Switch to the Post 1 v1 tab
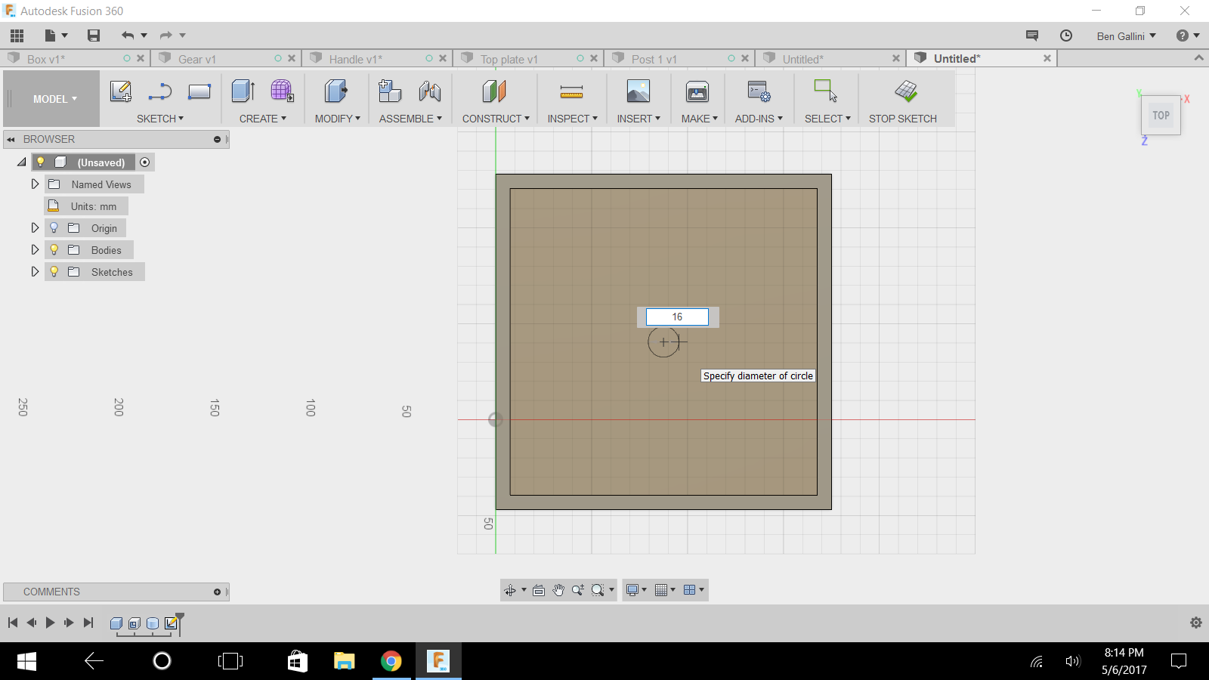 point(679,59)
